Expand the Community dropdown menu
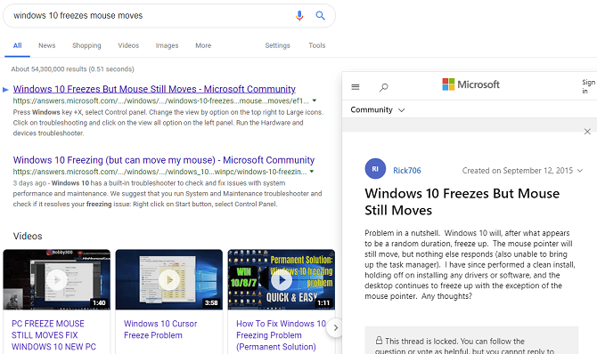597x354 pixels. [x=377, y=110]
